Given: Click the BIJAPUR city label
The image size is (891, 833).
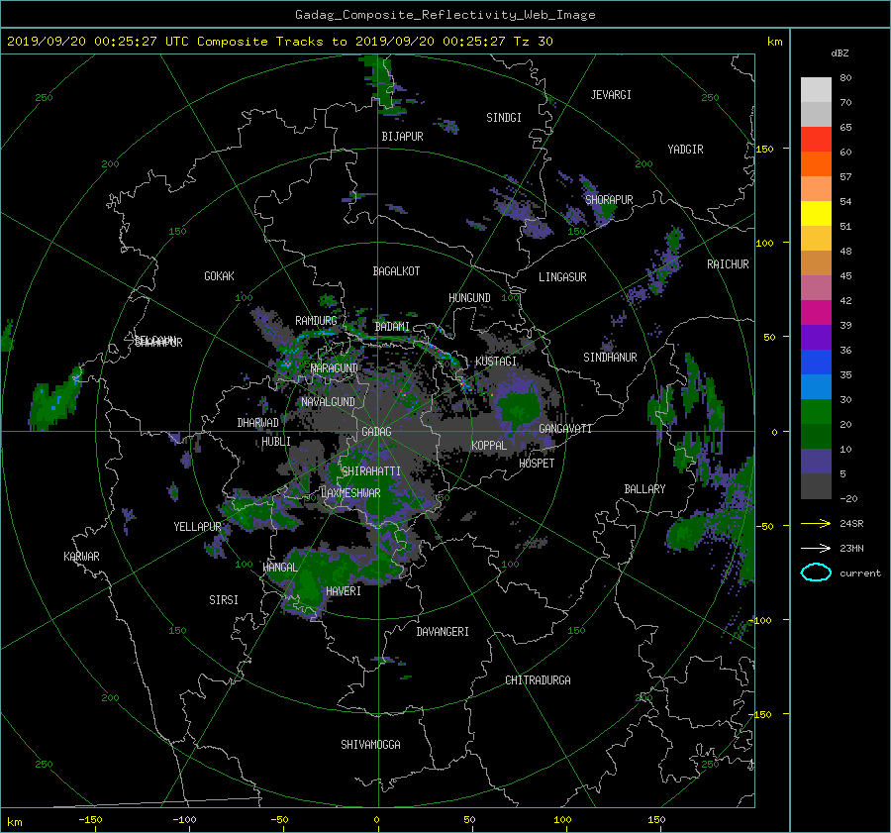Looking at the screenshot, I should tap(402, 137).
